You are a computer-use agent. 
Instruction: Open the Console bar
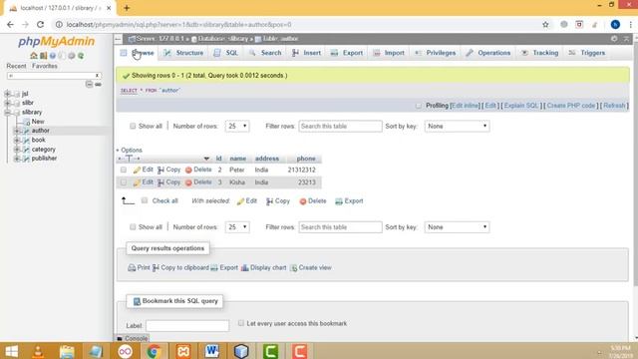point(133,339)
